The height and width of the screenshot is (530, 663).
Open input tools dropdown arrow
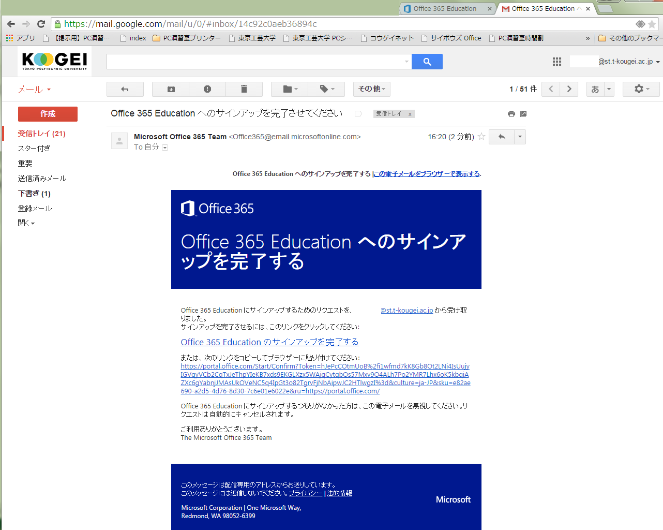pyautogui.click(x=609, y=89)
